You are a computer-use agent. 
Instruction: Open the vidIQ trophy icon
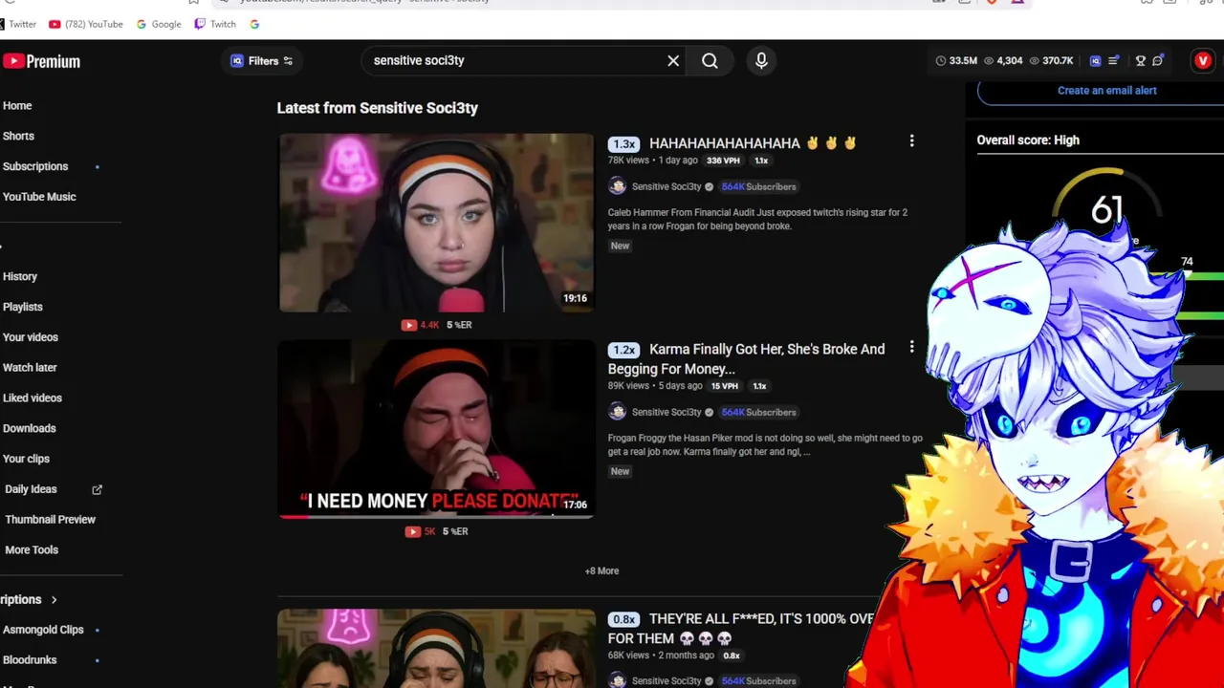click(1140, 61)
